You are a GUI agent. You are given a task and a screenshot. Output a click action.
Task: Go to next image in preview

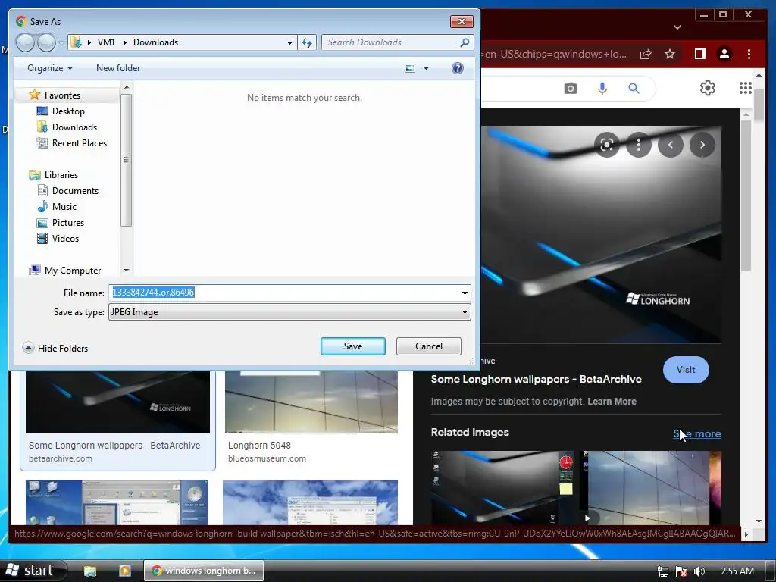pyautogui.click(x=702, y=145)
